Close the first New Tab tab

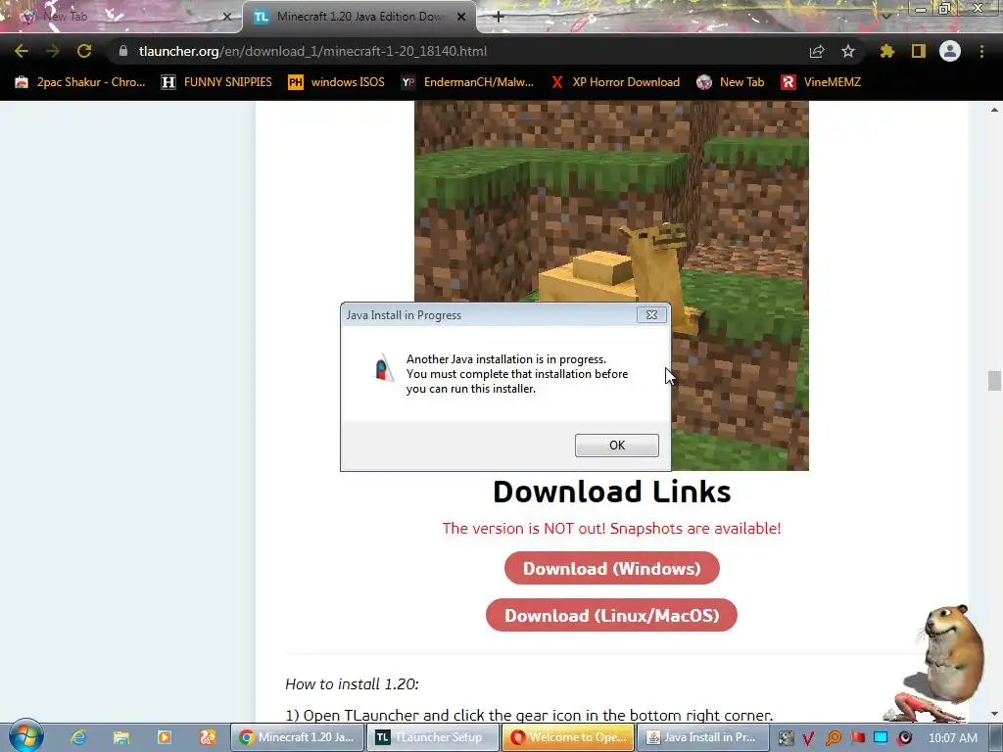(227, 17)
